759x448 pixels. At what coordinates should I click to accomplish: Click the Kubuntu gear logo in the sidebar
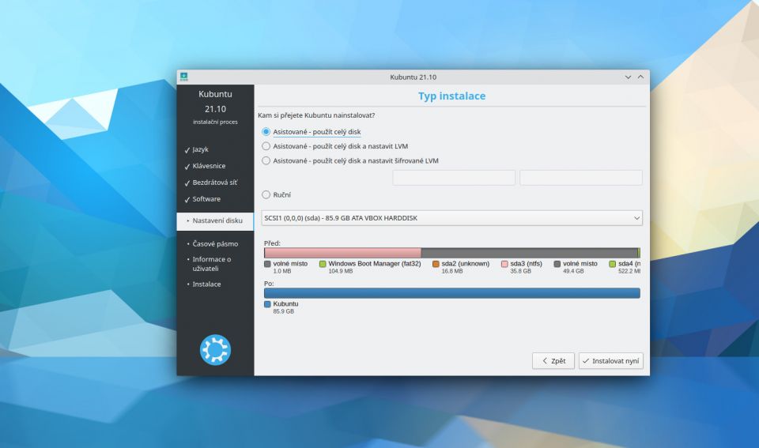(215, 350)
